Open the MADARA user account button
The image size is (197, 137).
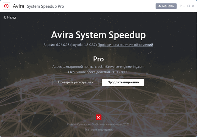pos(166,6)
